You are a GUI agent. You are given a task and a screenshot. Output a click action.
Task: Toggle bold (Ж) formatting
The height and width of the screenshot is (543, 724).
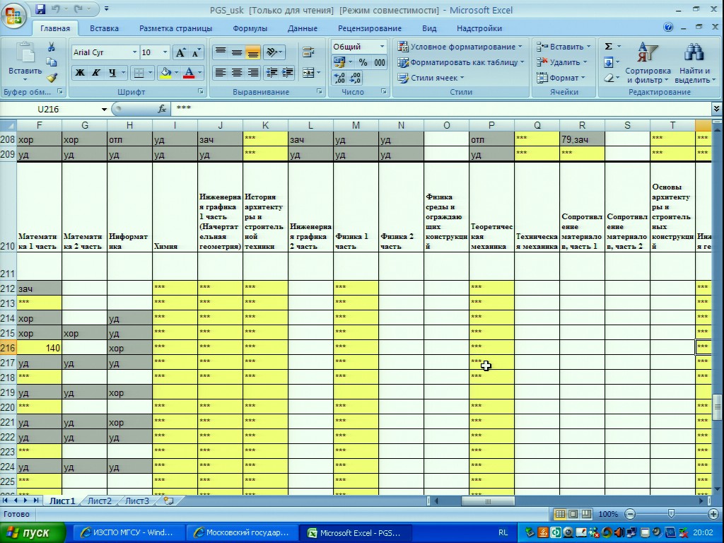click(80, 73)
